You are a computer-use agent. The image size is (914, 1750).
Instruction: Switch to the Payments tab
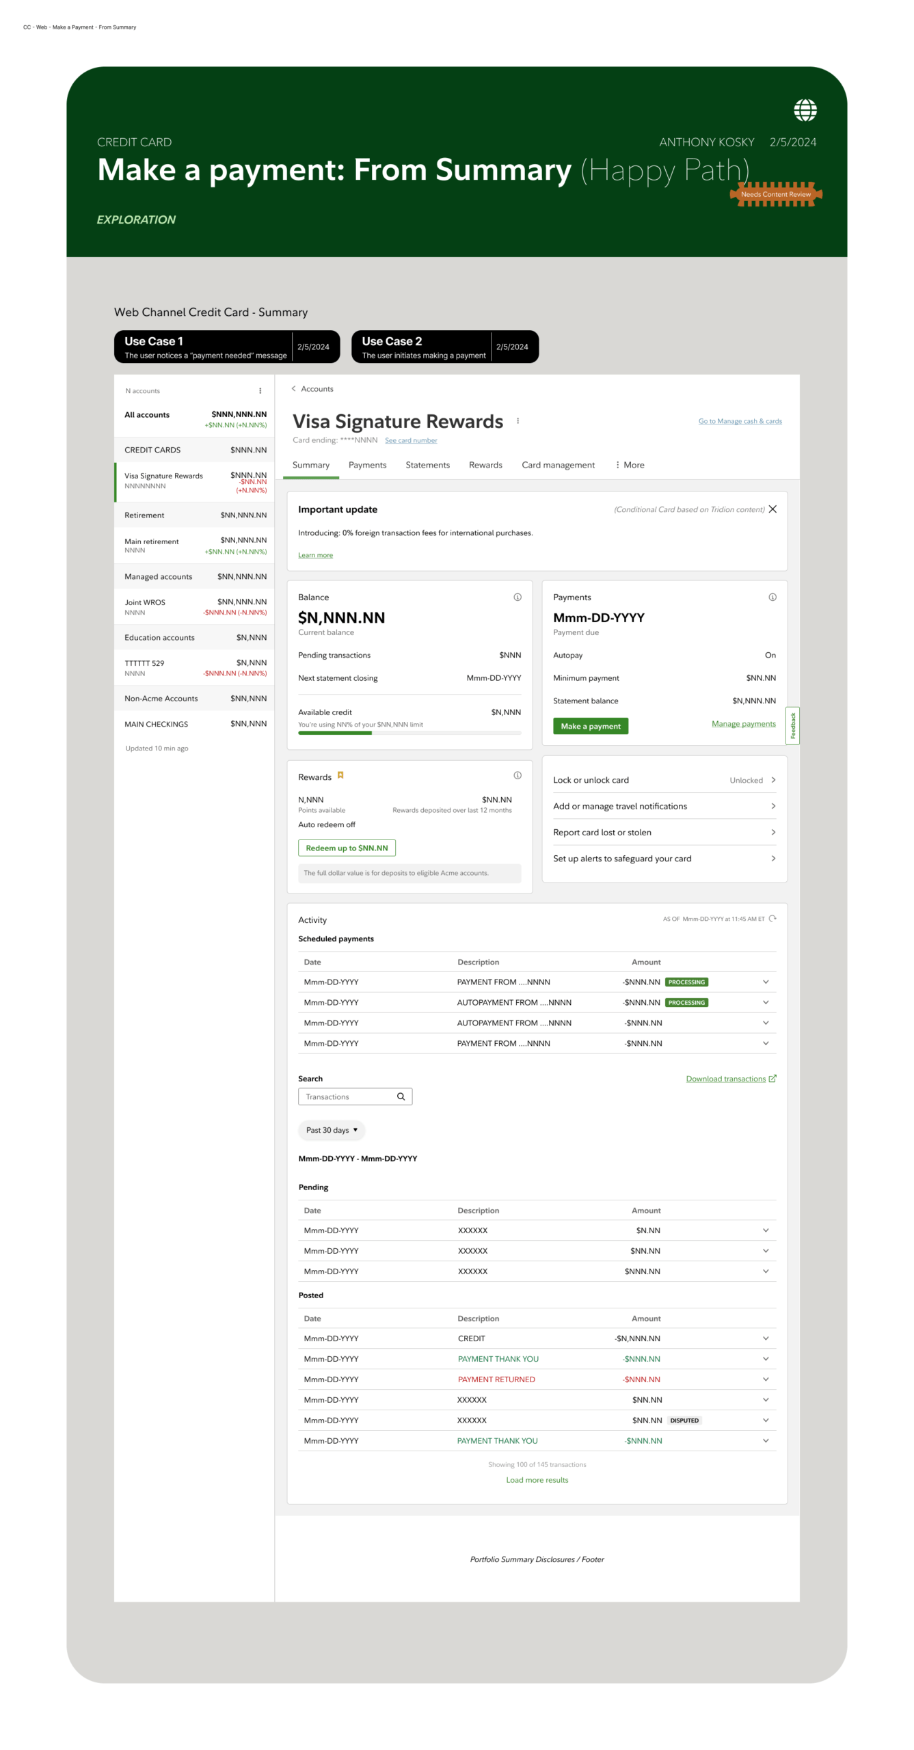pos(367,465)
